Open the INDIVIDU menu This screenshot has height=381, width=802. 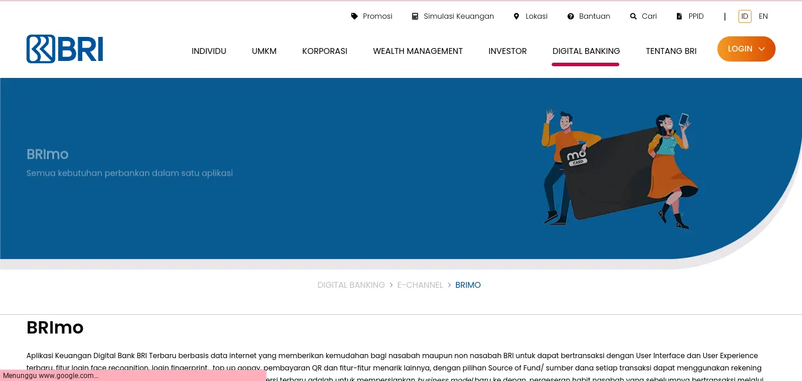209,51
